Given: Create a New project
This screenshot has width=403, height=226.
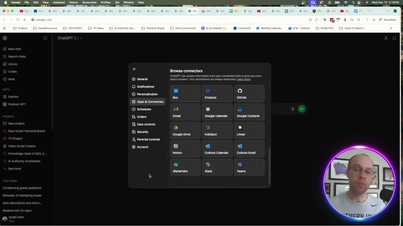Looking at the screenshot, I should [x=14, y=124].
